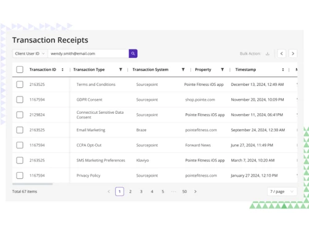Open the 7 / page size dropdown
The width and height of the screenshot is (309, 232).
(282, 192)
